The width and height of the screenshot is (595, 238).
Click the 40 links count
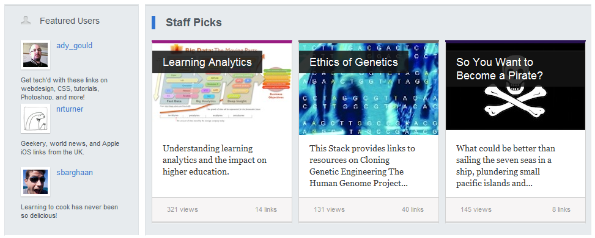[413, 209]
